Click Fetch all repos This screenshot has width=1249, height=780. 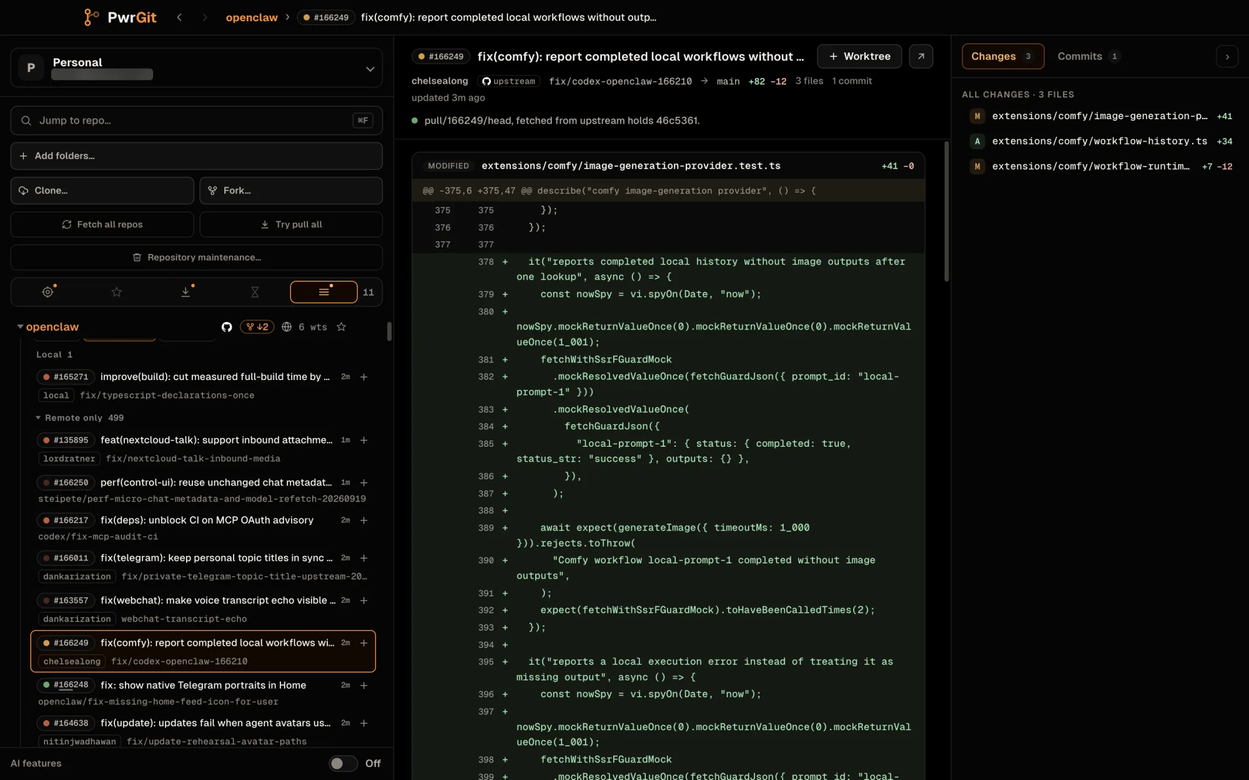tap(102, 224)
